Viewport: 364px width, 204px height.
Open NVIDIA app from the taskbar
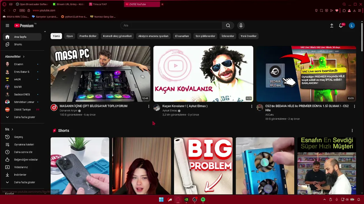(x=186, y=199)
